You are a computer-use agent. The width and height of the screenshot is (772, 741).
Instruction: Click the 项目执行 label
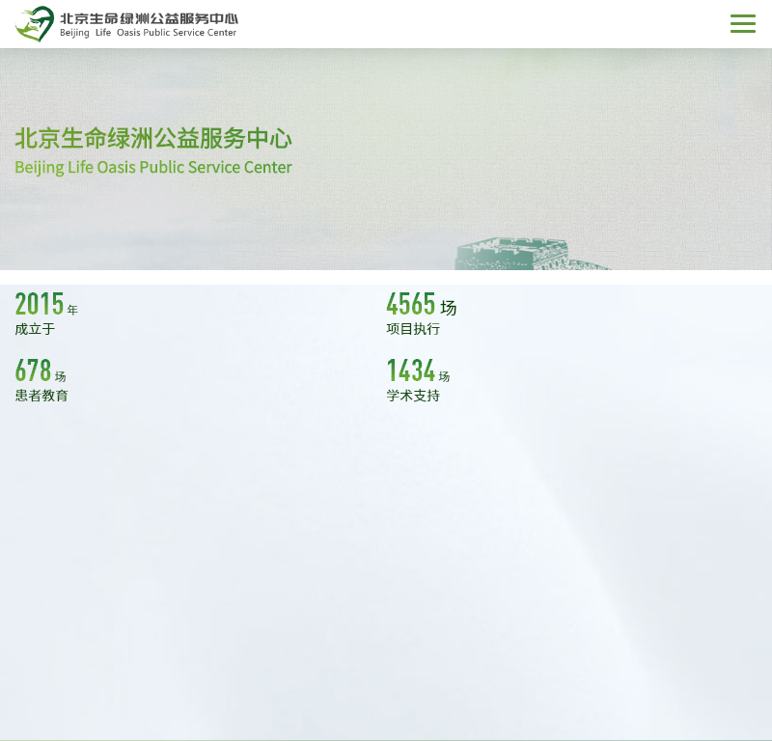pyautogui.click(x=413, y=329)
